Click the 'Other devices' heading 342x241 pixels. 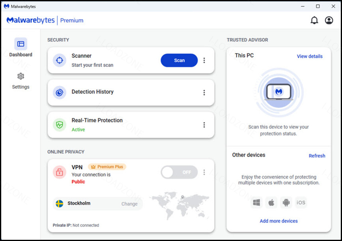249,155
